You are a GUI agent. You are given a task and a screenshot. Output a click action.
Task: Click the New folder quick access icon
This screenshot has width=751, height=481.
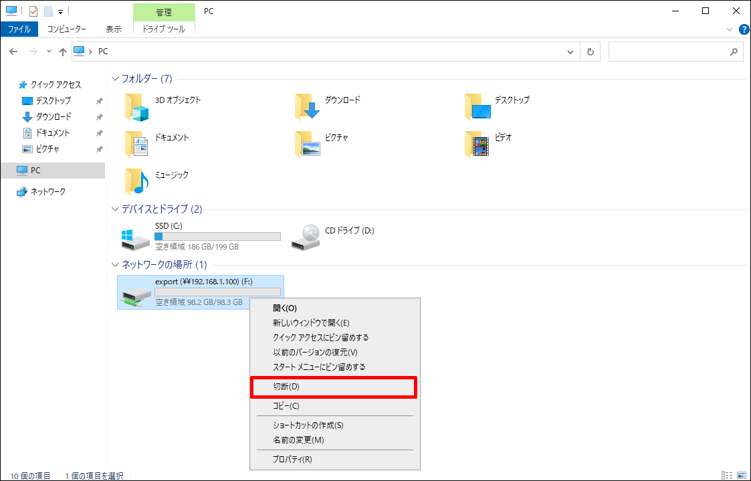tap(48, 11)
